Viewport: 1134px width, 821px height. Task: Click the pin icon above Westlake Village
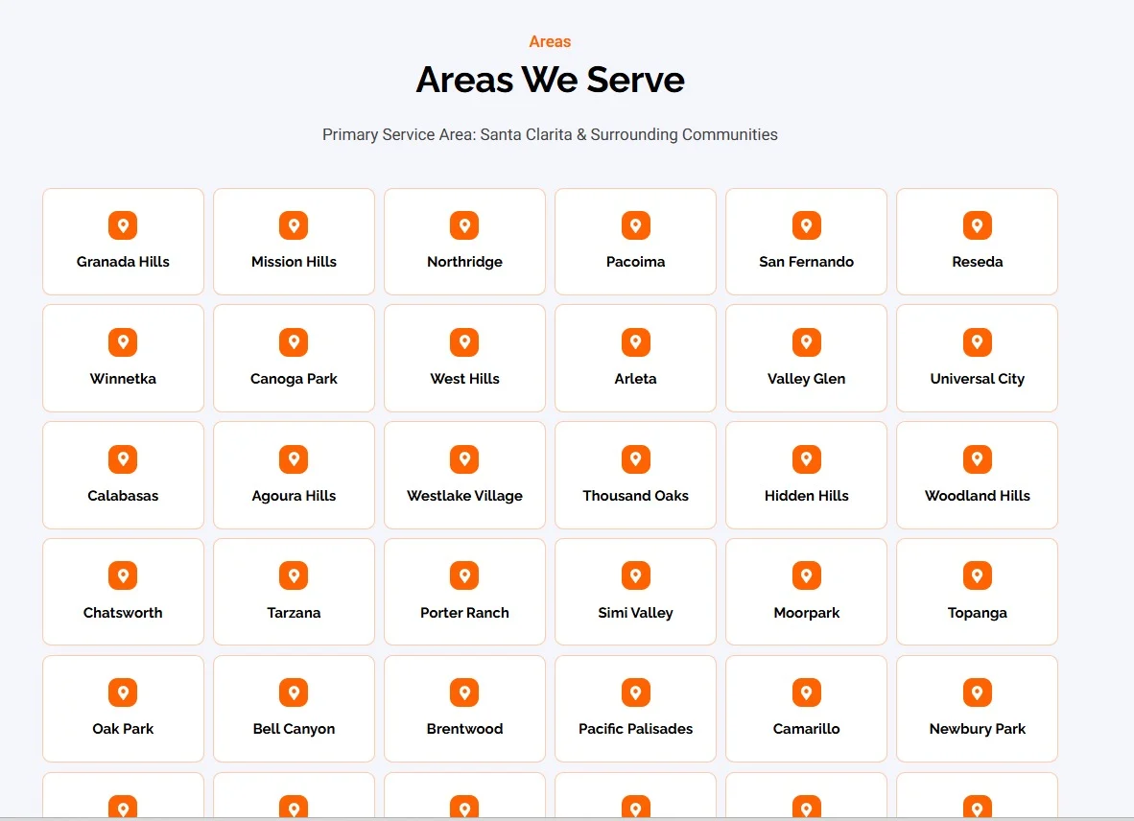464,458
